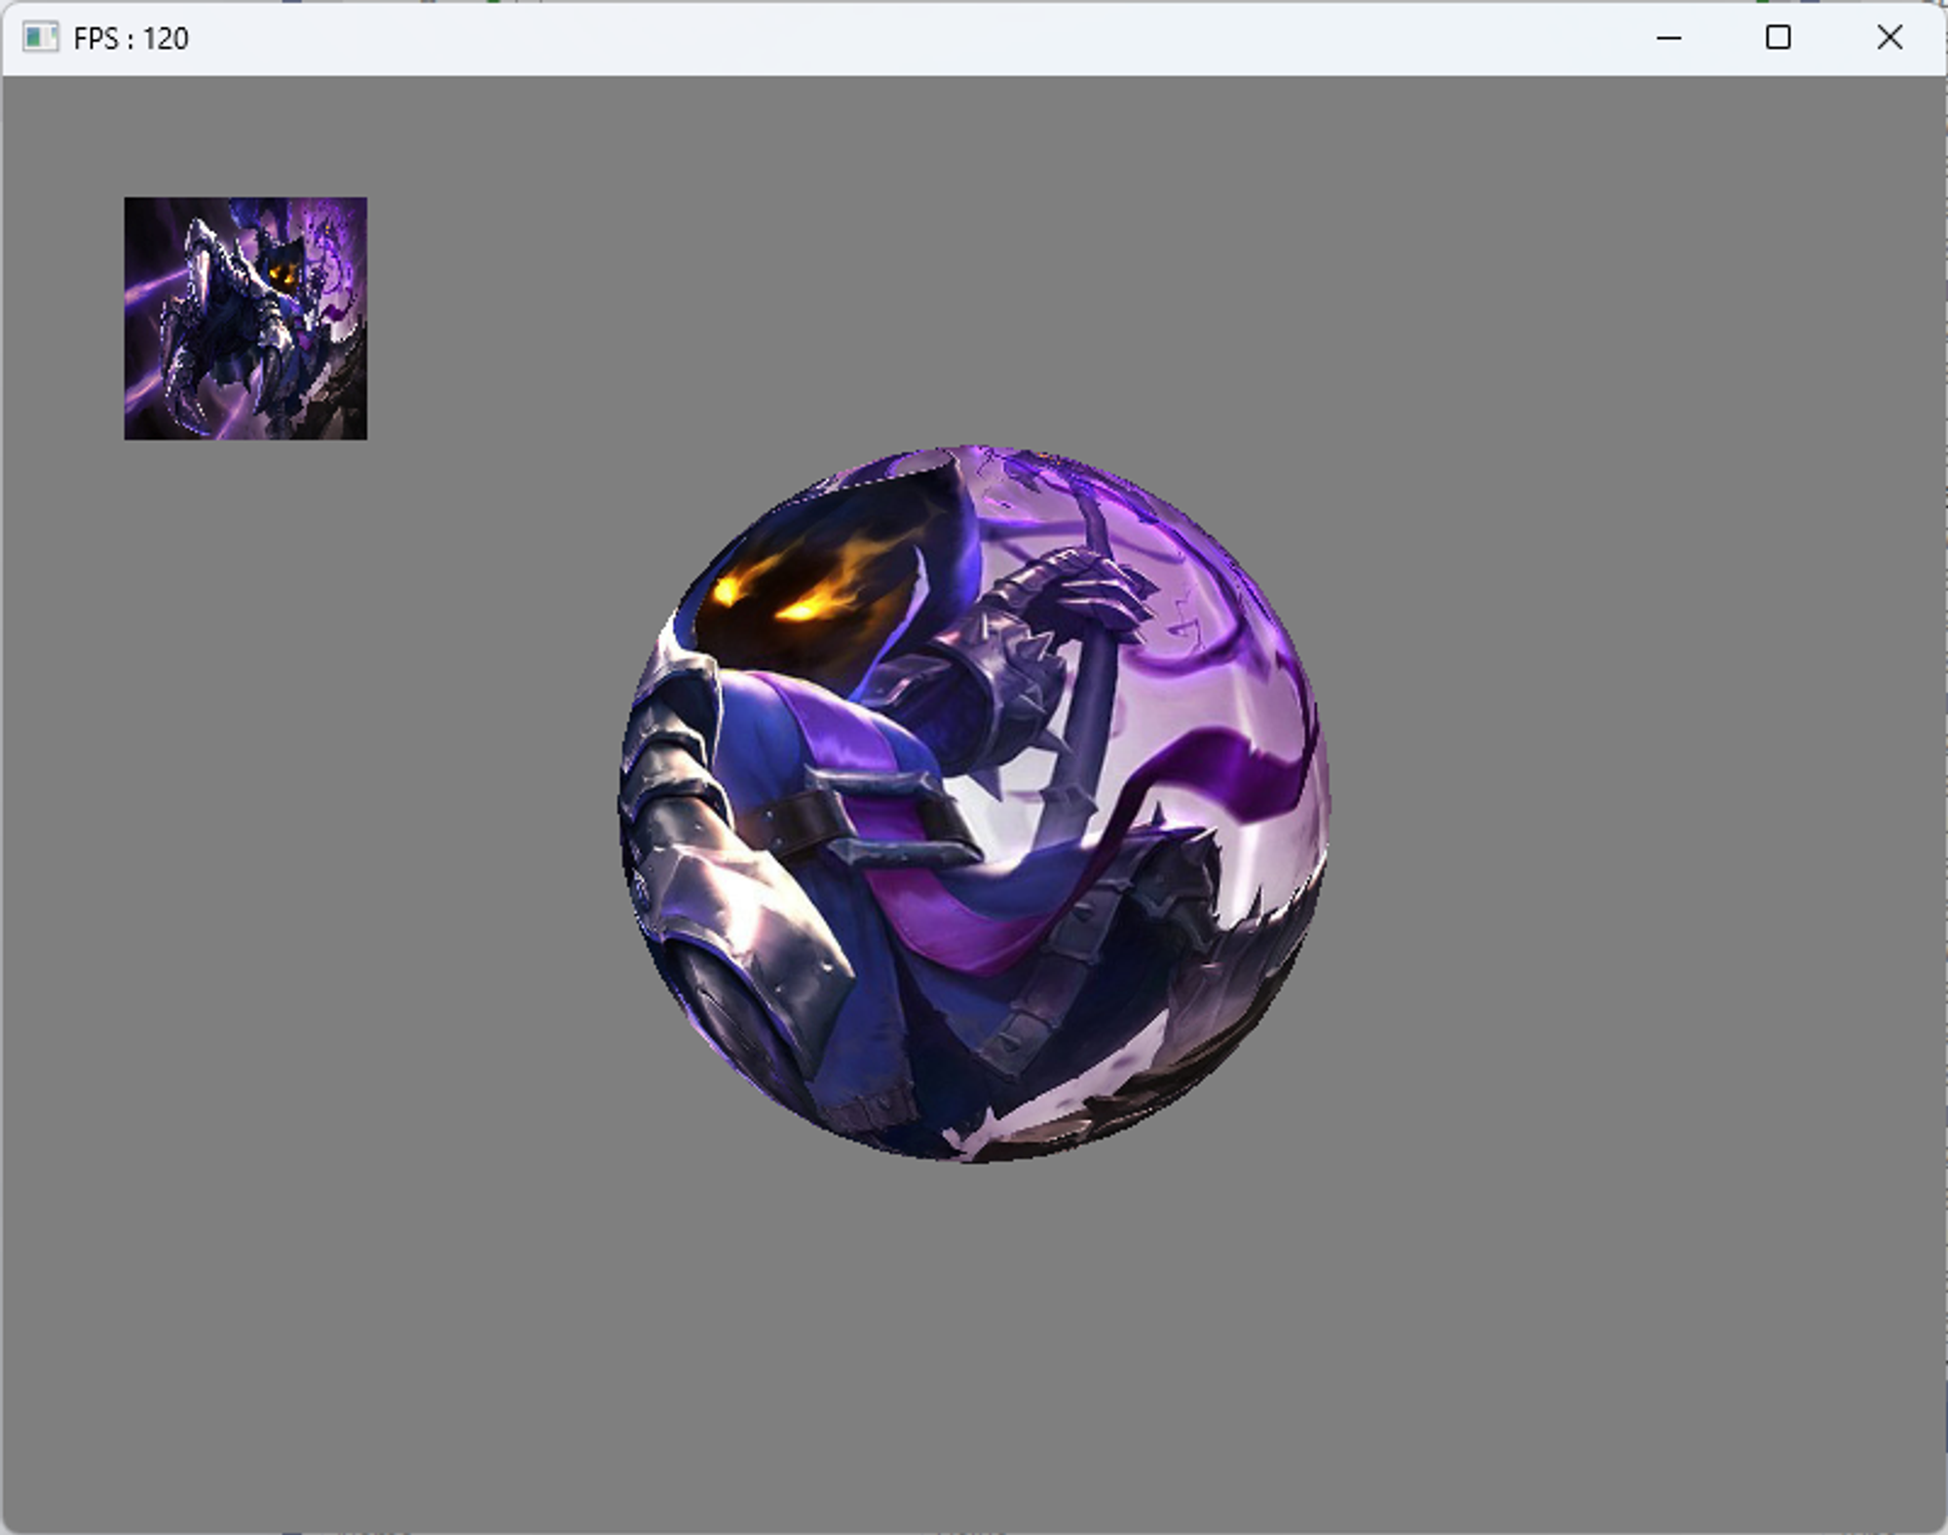Click the FPS : 120 window title
Screen dimensions: 1948x1535
coord(131,39)
